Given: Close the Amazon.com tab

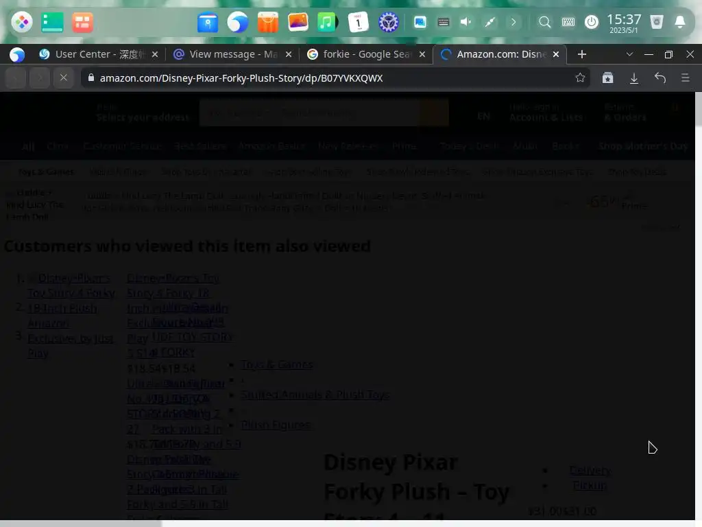Looking at the screenshot, I should (556, 54).
